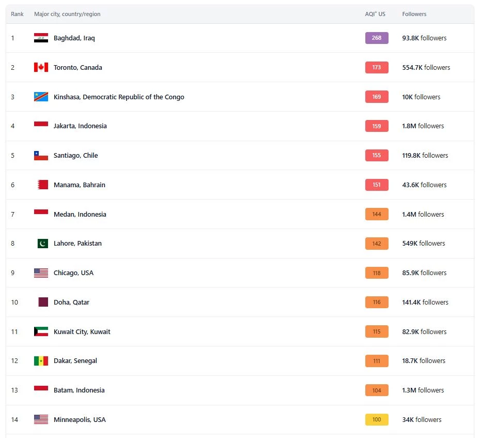Click the Canada flag next to Toronto
This screenshot has width=480, height=438.
41,67
